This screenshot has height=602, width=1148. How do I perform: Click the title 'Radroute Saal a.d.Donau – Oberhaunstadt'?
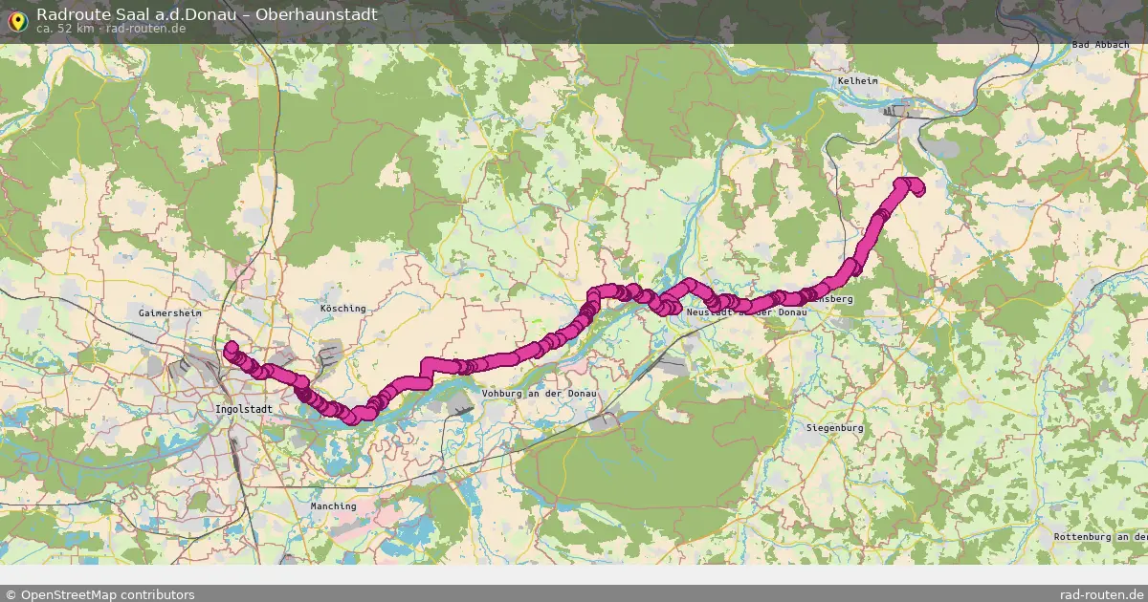coord(207,14)
